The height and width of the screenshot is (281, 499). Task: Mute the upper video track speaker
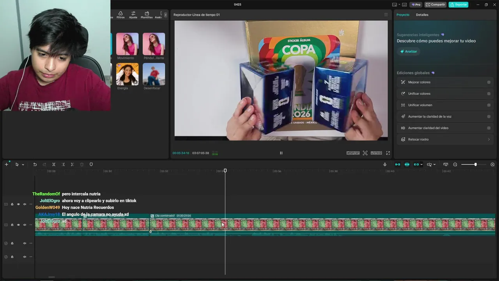[x=25, y=204]
